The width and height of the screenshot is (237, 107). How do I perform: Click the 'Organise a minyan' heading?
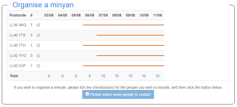click(43, 5)
